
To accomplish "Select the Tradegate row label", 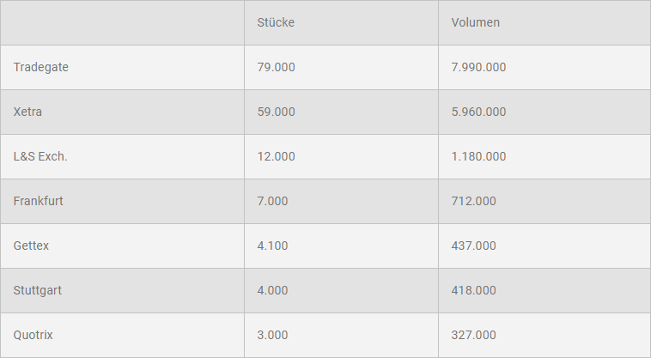I will [x=41, y=67].
